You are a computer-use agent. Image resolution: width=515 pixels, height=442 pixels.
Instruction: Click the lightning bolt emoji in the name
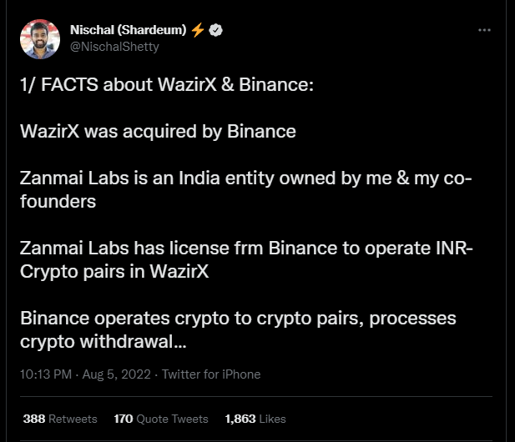tap(197, 31)
